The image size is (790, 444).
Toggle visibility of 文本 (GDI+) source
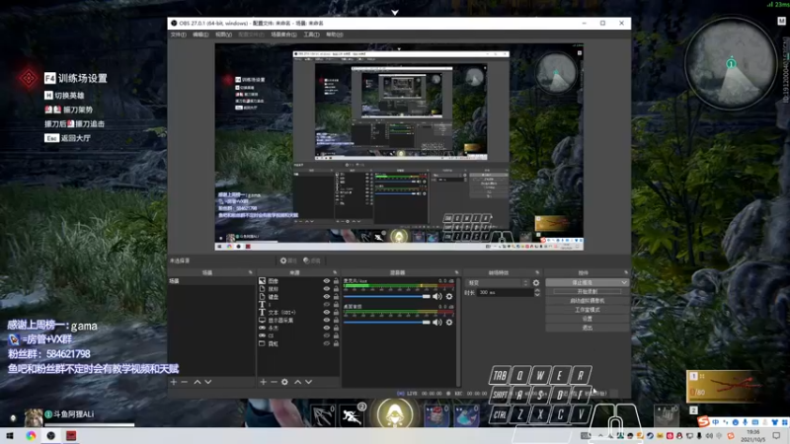click(327, 312)
